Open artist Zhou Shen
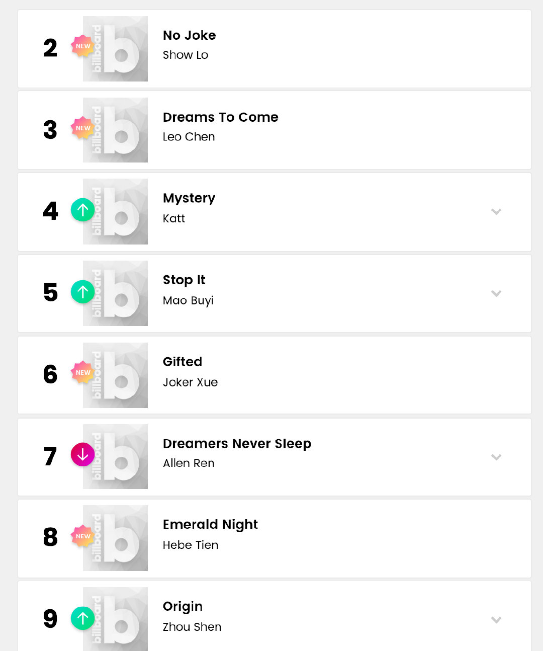The image size is (543, 651). [192, 627]
